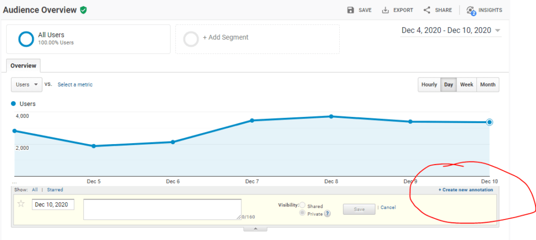Collapse the annotations panel arrow
Screen dimensions: 536x240
(255, 228)
